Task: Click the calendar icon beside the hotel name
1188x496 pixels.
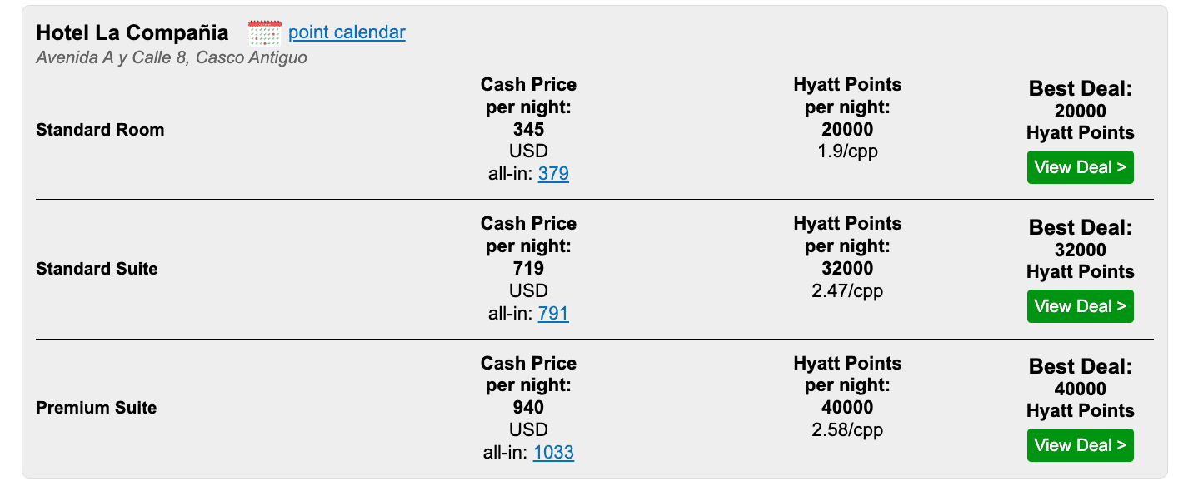Action: (265, 33)
